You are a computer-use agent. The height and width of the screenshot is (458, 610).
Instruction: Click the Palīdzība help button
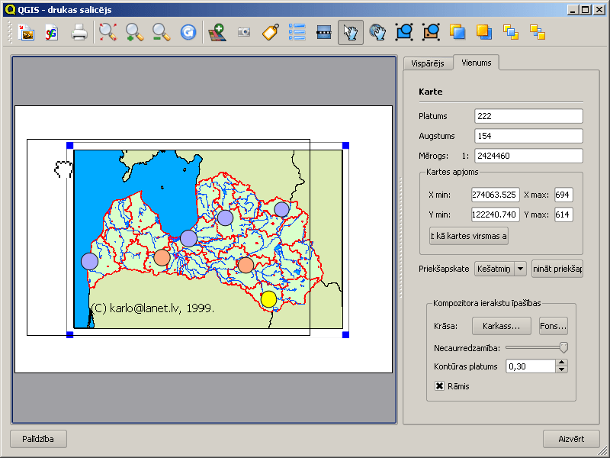tap(38, 439)
